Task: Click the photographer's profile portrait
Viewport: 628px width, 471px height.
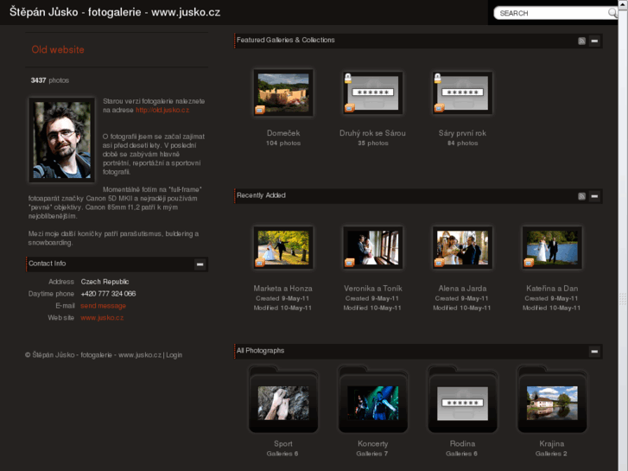Action: (61, 139)
